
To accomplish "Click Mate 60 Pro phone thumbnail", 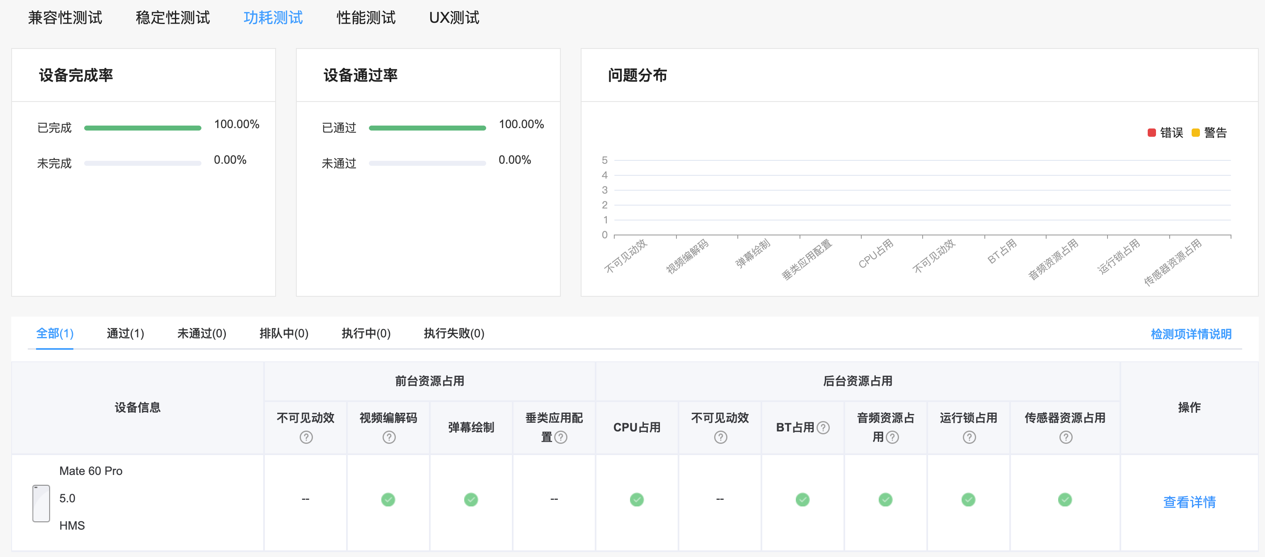I will click(41, 503).
